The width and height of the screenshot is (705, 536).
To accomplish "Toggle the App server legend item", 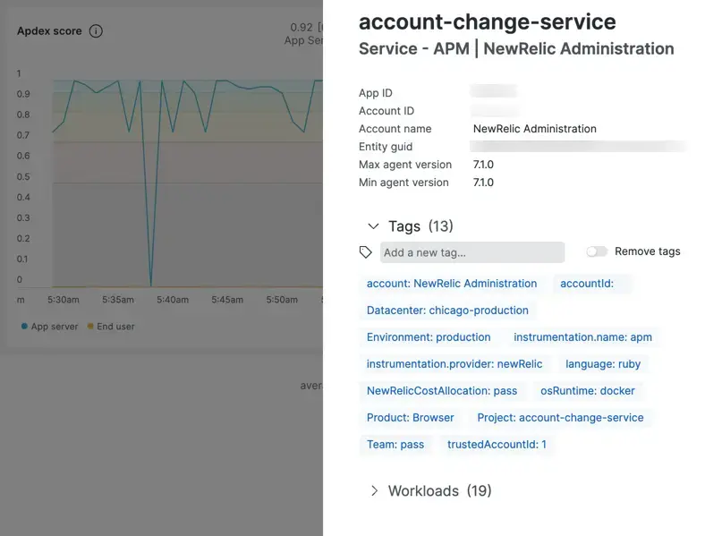I will [50, 327].
